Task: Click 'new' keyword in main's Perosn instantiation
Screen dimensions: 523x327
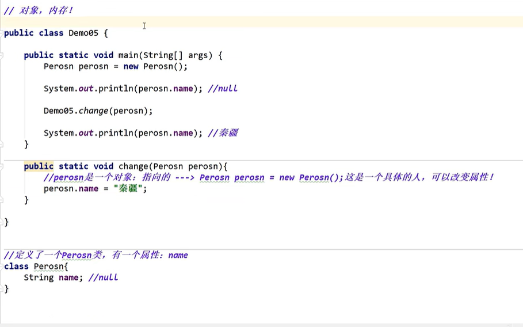Action: (131, 66)
